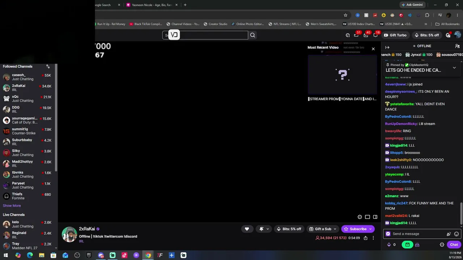Open Chrome media controls icon
463x260 pixels.
[440, 15]
